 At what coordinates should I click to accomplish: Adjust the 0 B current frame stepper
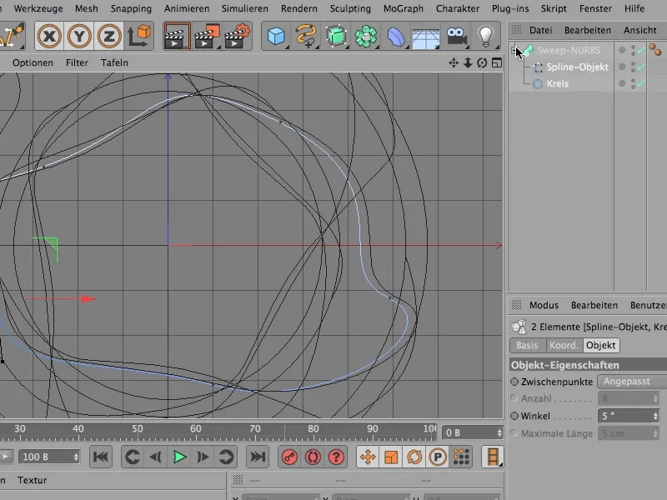(x=499, y=432)
